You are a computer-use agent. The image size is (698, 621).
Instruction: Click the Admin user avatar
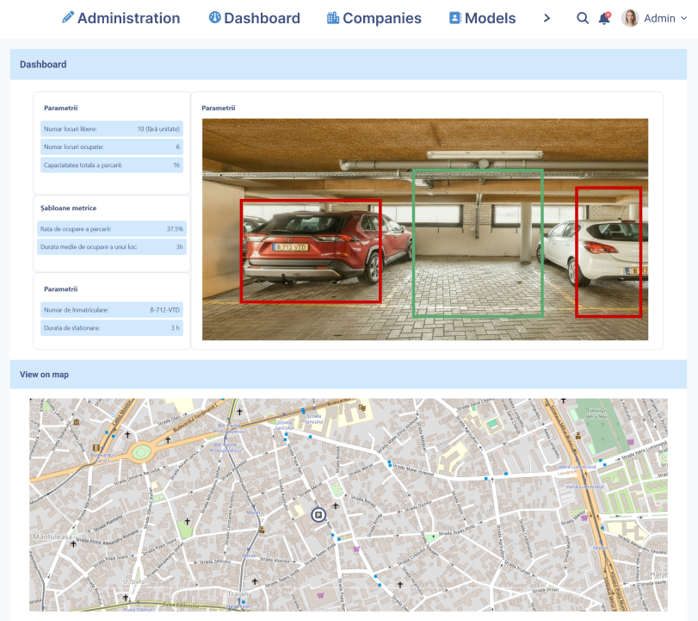coord(630,18)
